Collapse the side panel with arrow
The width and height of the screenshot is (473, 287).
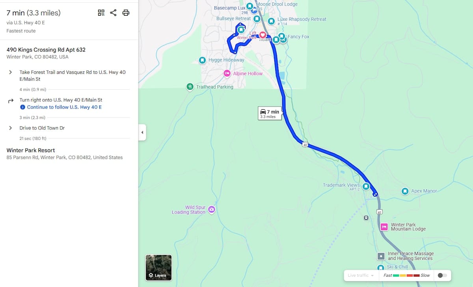point(142,132)
